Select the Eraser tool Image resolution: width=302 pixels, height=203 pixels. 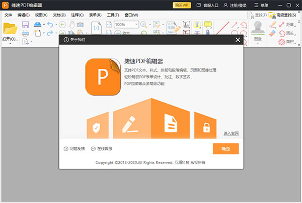(272, 33)
